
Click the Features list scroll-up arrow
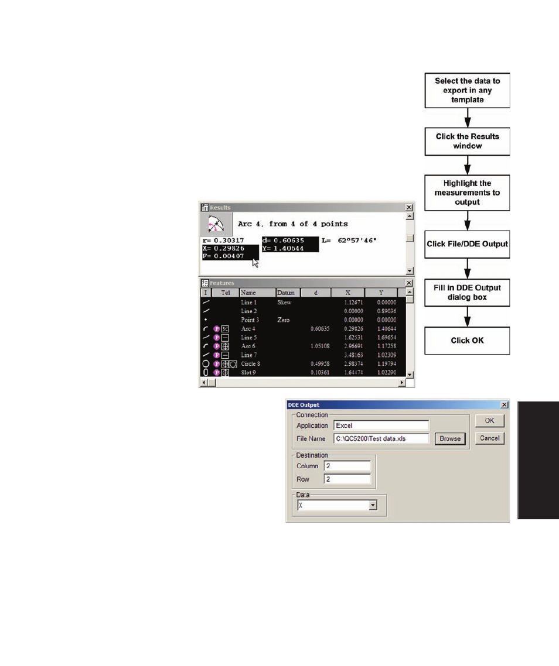(410, 292)
